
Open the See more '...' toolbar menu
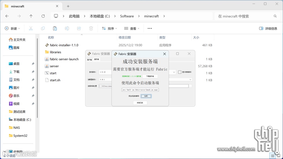(150, 29)
